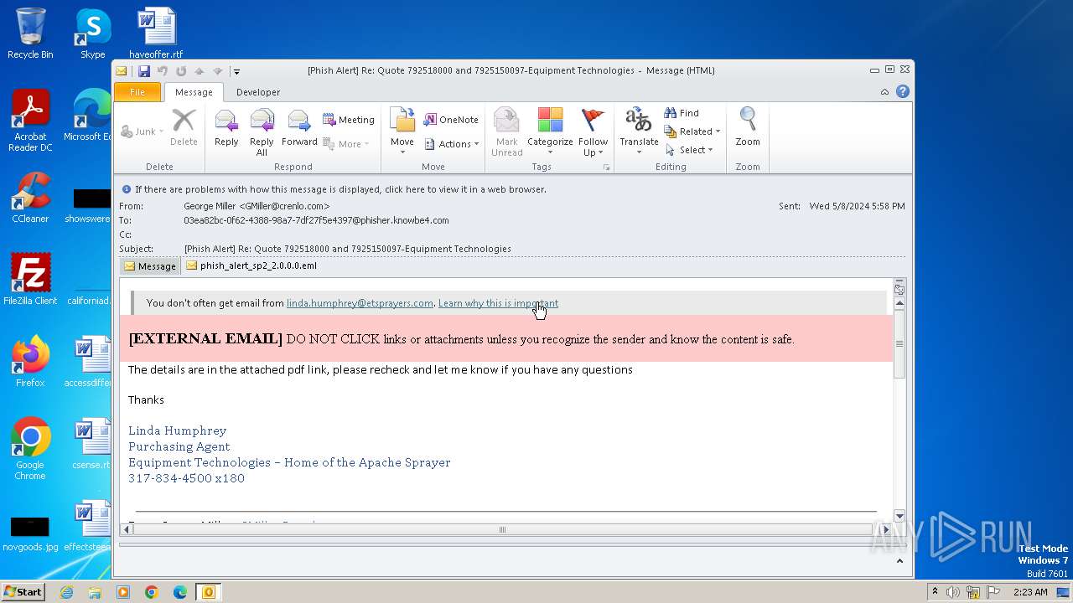
Task: Launch FileZilla Client shortcut
Action: tap(30, 279)
